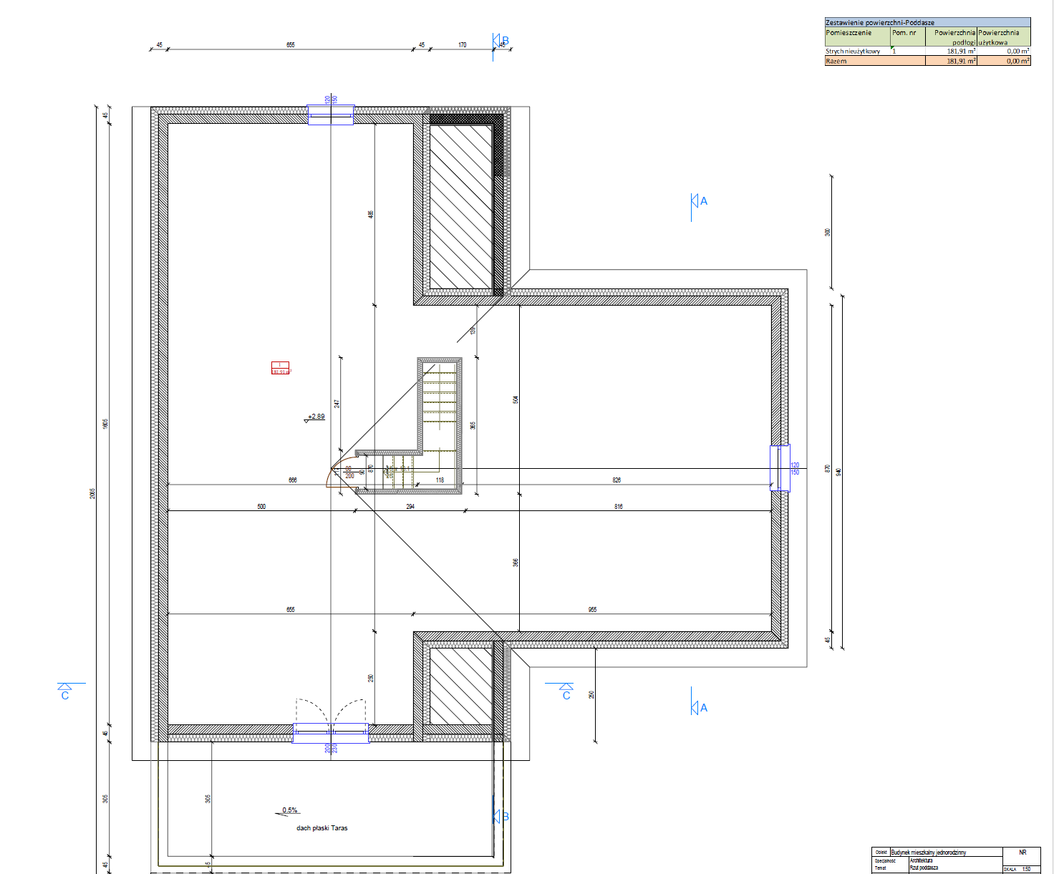The height and width of the screenshot is (874, 1054).
Task: Click the upper hatched chimney shaft
Action: click(x=460, y=208)
